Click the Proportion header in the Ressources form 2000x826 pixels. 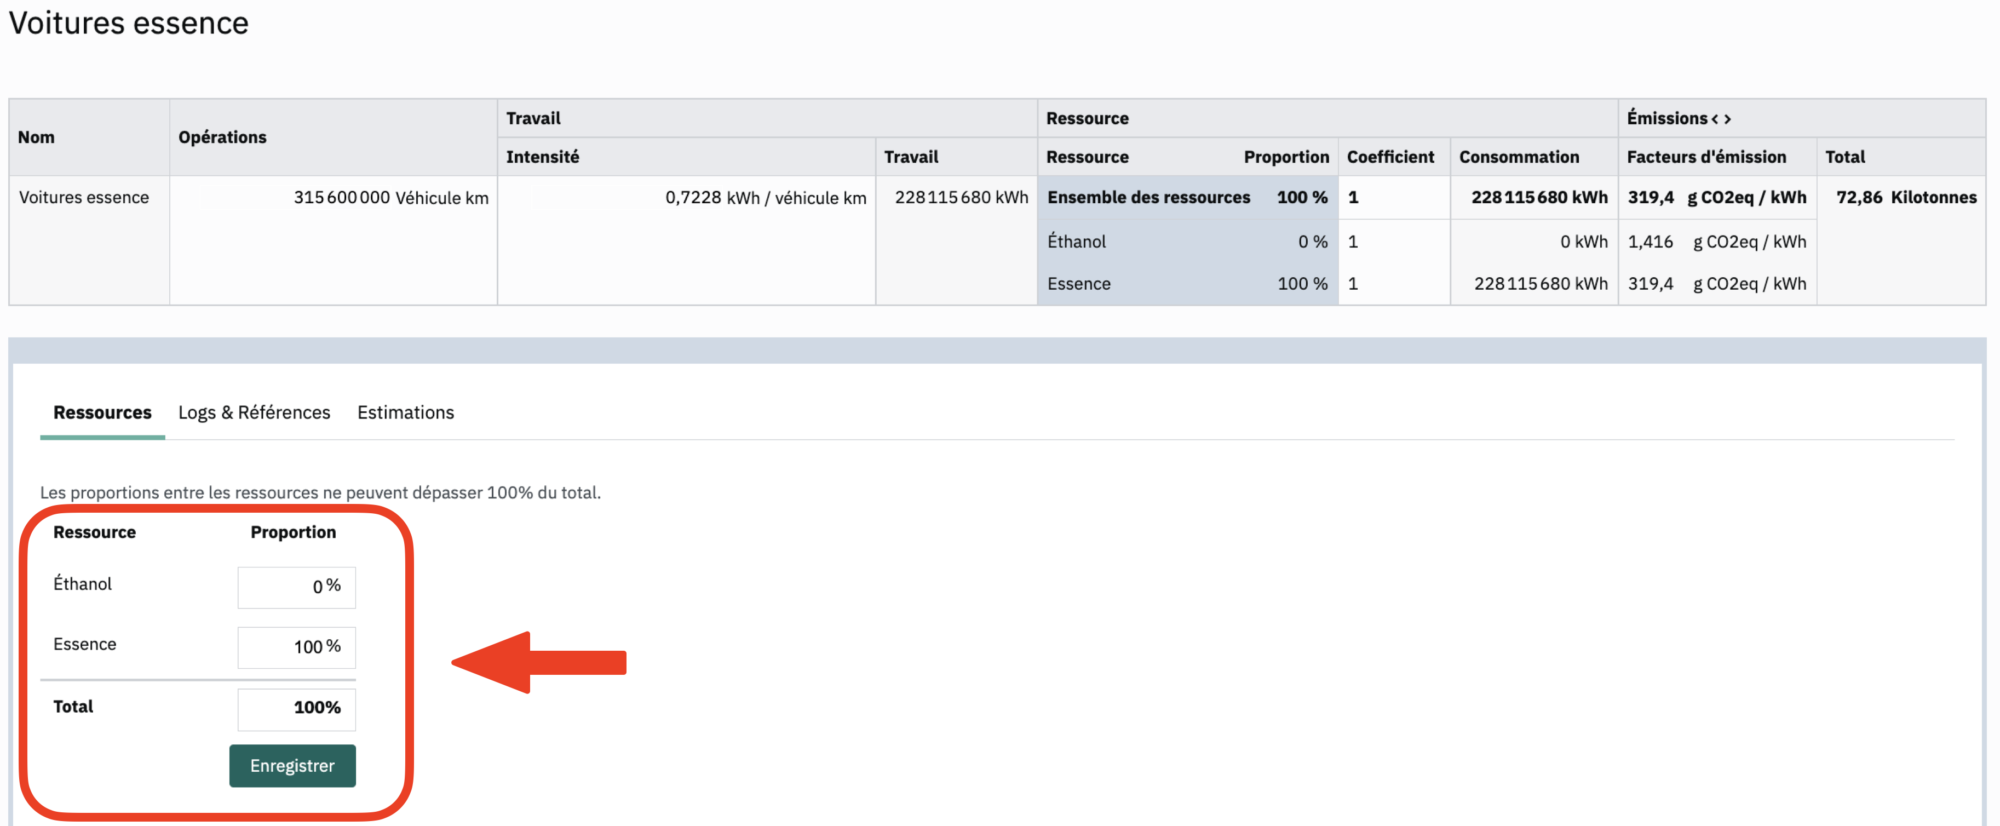click(x=292, y=532)
